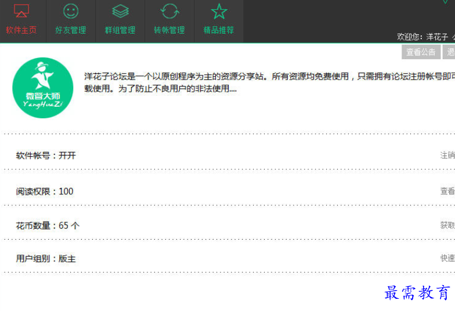Select the 软件主页 tab label

click(21, 30)
